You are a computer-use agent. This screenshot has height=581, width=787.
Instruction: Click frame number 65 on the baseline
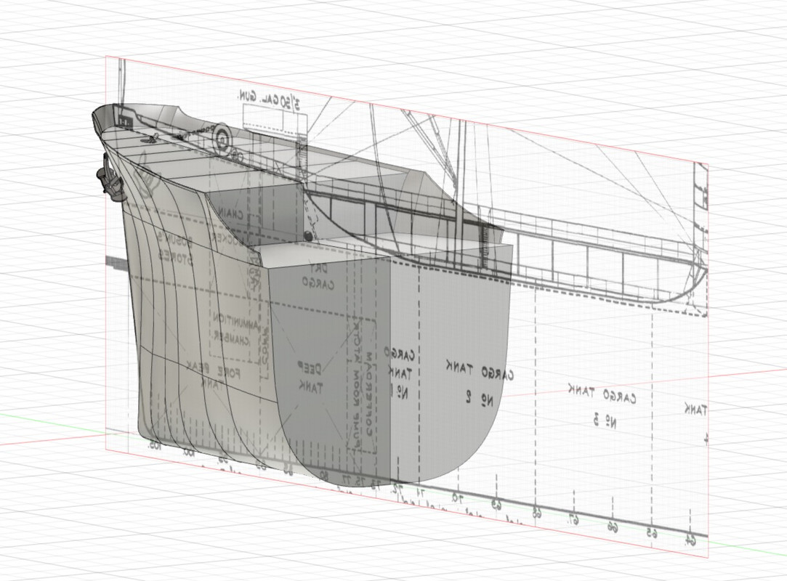click(x=652, y=533)
